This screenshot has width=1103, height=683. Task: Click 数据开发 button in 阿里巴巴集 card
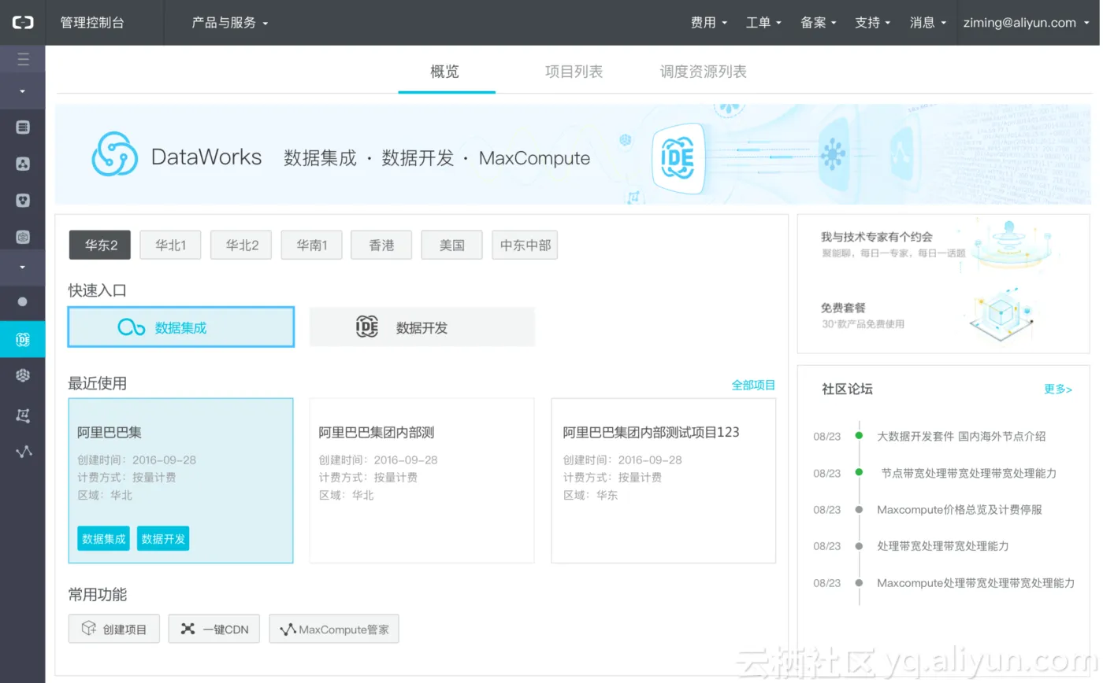[x=163, y=539]
